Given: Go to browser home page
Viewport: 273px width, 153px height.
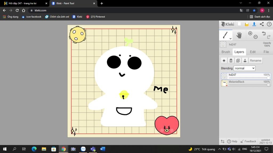Looking at the screenshot, I should click(x=23, y=10).
